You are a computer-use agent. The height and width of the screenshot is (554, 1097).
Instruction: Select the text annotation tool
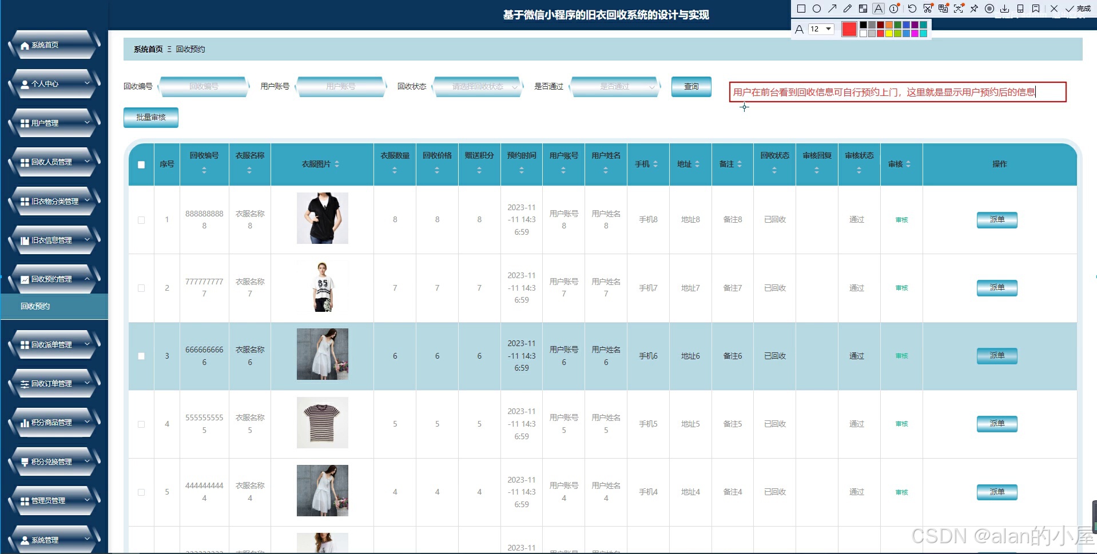tap(879, 9)
